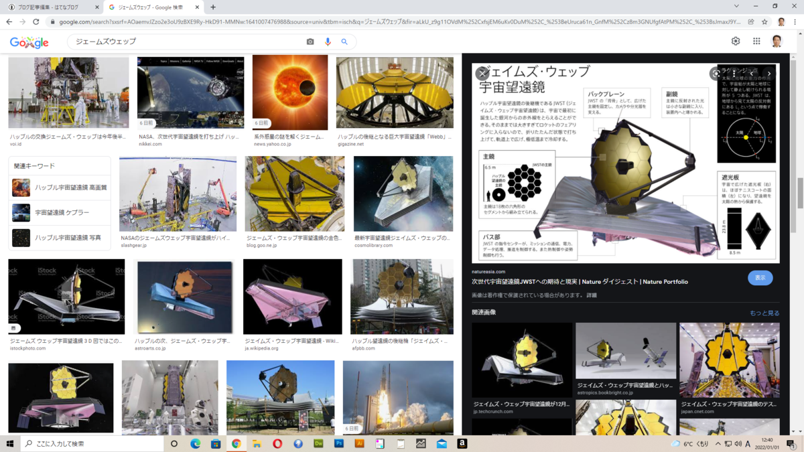Image resolution: width=804 pixels, height=452 pixels.
Task: Open the afpbb.com outdoor telescope model thumbnail
Action: 402,297
